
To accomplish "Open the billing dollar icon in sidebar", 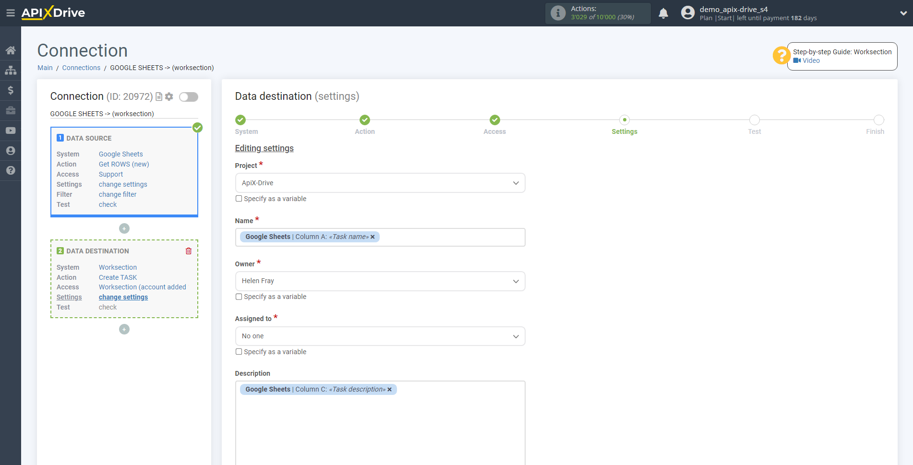I will click(x=11, y=90).
